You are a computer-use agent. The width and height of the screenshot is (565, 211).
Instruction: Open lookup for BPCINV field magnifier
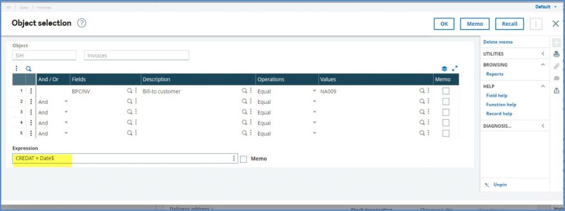tap(130, 91)
